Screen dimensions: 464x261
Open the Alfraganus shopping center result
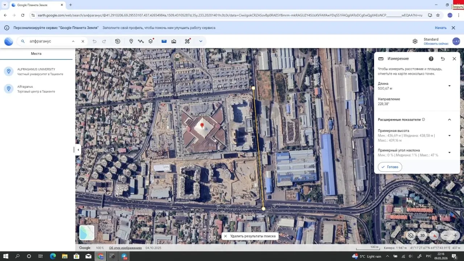pos(36,89)
